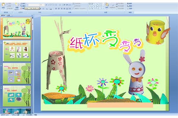Image resolution: width=178 pixels, height=118 pixels.
Task: Click the Grow Font large-A icon
Action: pos(46,5)
